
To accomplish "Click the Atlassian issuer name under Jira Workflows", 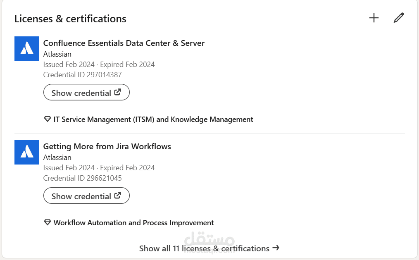I will click(57, 157).
